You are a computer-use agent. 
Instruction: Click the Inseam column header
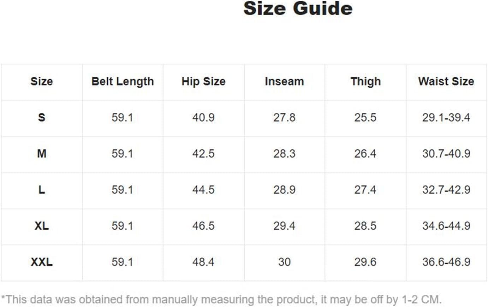(x=284, y=81)
